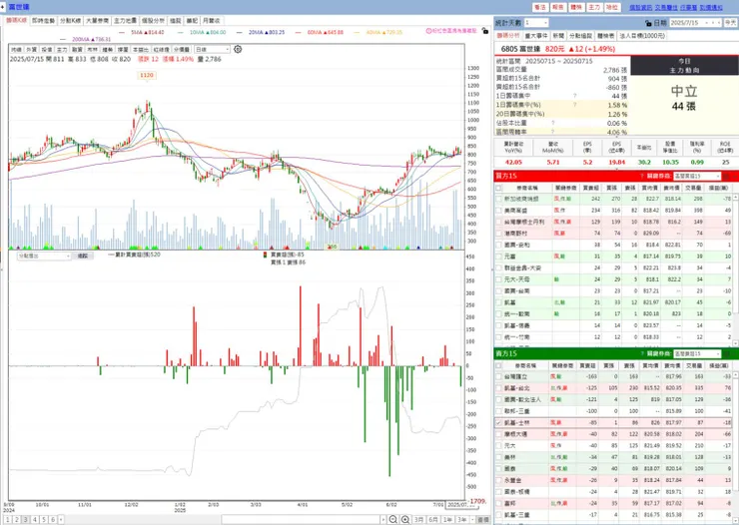Open the 賣方15 關鍵券商 dropdown
Screen dimensions: 739x525
[x=697, y=353]
